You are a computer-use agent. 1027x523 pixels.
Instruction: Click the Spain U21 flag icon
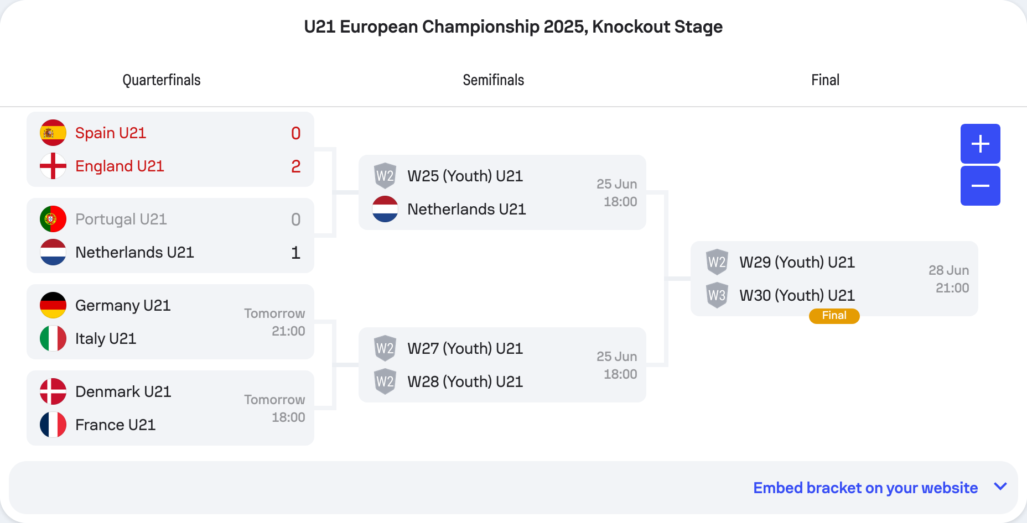tap(53, 133)
